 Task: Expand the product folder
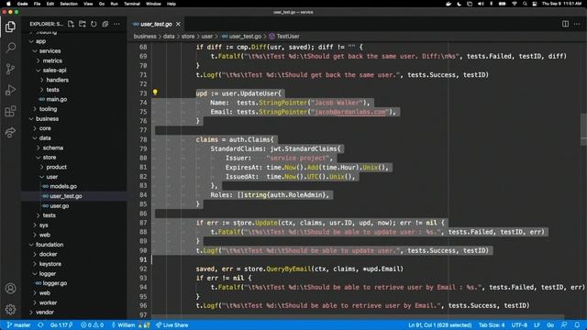click(x=56, y=167)
